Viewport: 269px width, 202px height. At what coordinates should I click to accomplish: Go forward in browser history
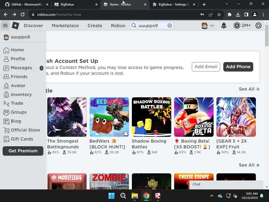pyautogui.click(x=14, y=15)
